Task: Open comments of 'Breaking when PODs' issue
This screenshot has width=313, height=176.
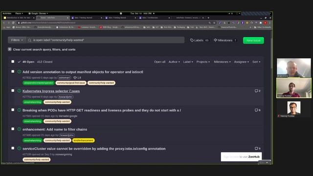Action: coord(258,110)
